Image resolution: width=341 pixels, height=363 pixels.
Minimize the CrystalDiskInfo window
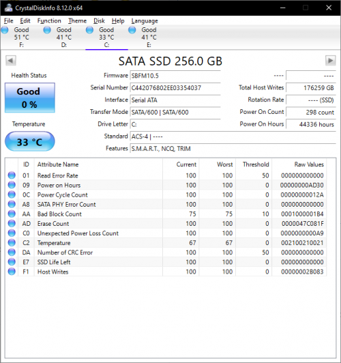(283, 8)
